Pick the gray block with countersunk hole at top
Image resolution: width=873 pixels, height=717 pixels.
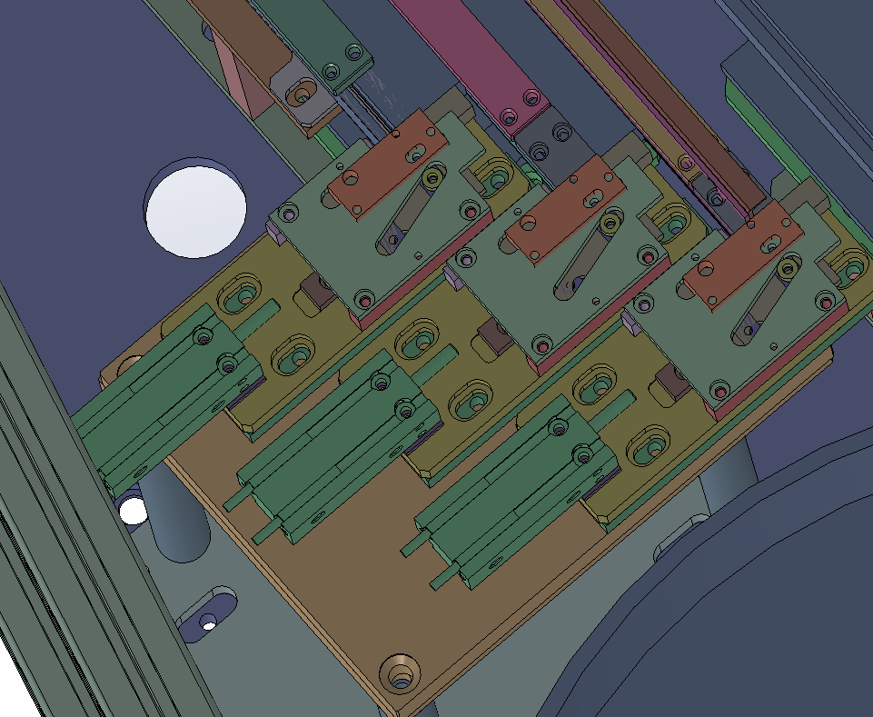tap(304, 95)
